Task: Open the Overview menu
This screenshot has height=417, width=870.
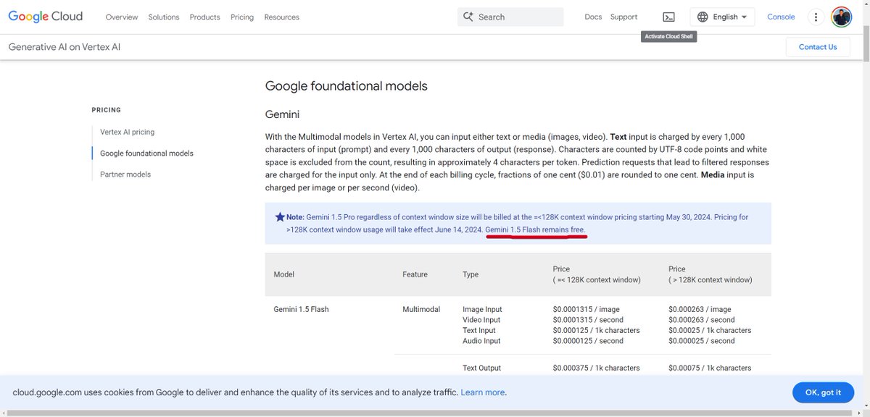Action: click(x=121, y=17)
